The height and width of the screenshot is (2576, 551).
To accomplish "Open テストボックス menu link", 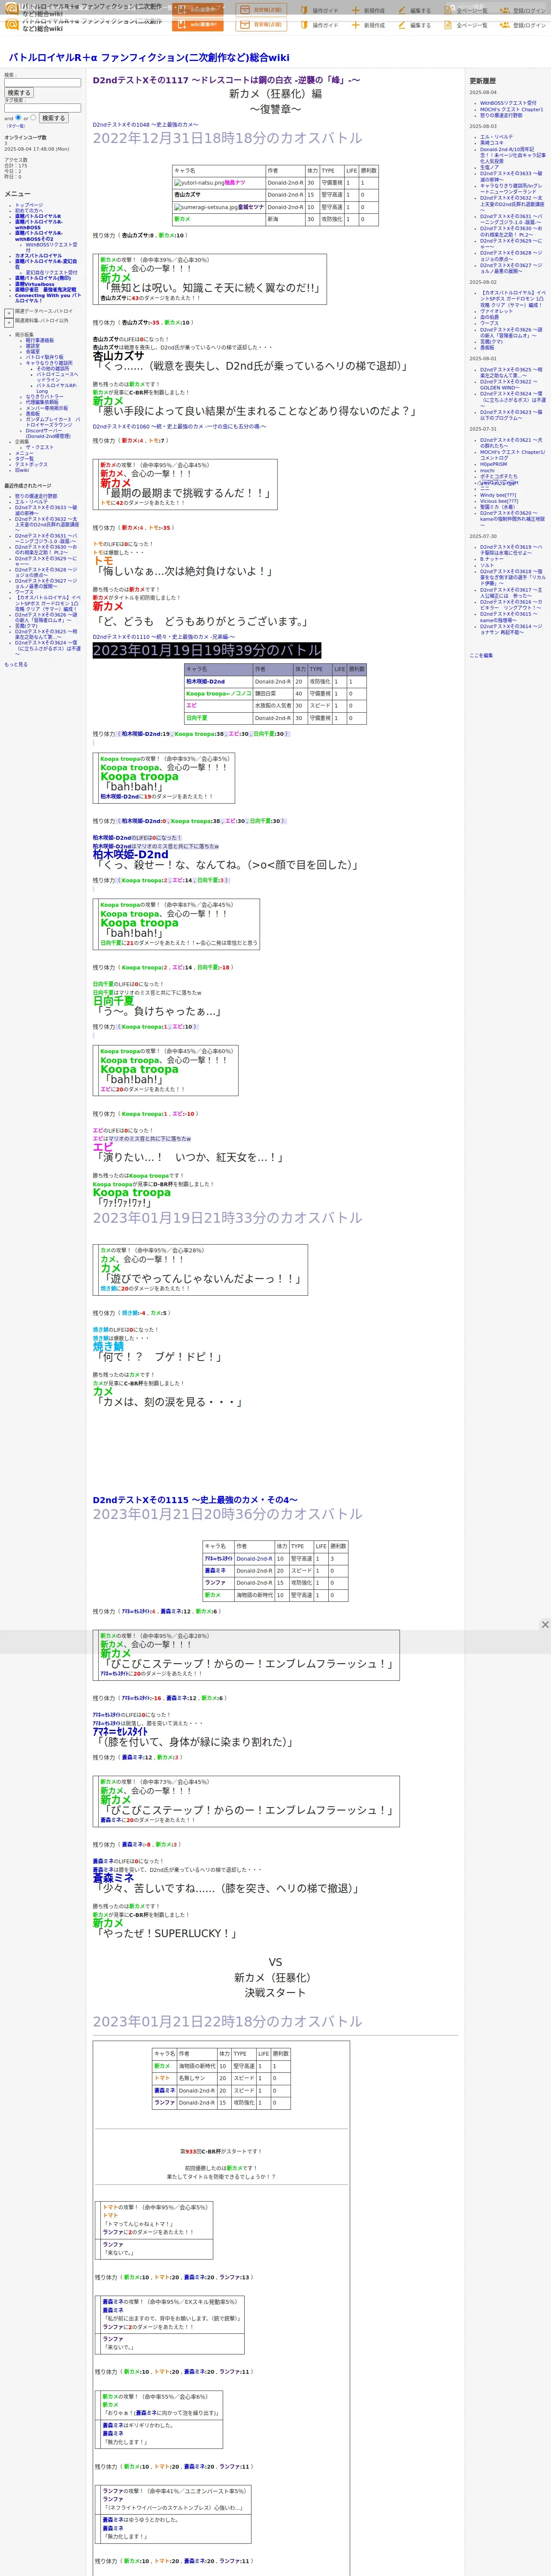I will tap(31, 465).
